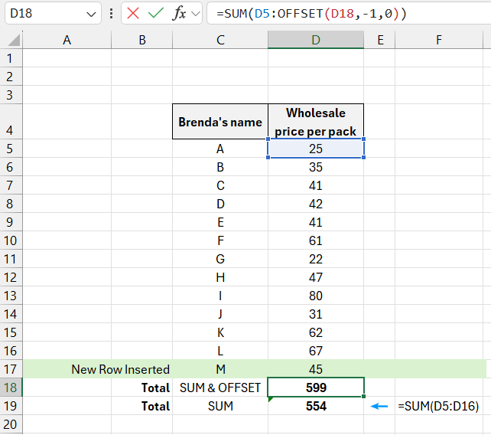The height and width of the screenshot is (435, 491).
Task: Select name cell B in column C
Action: click(220, 167)
